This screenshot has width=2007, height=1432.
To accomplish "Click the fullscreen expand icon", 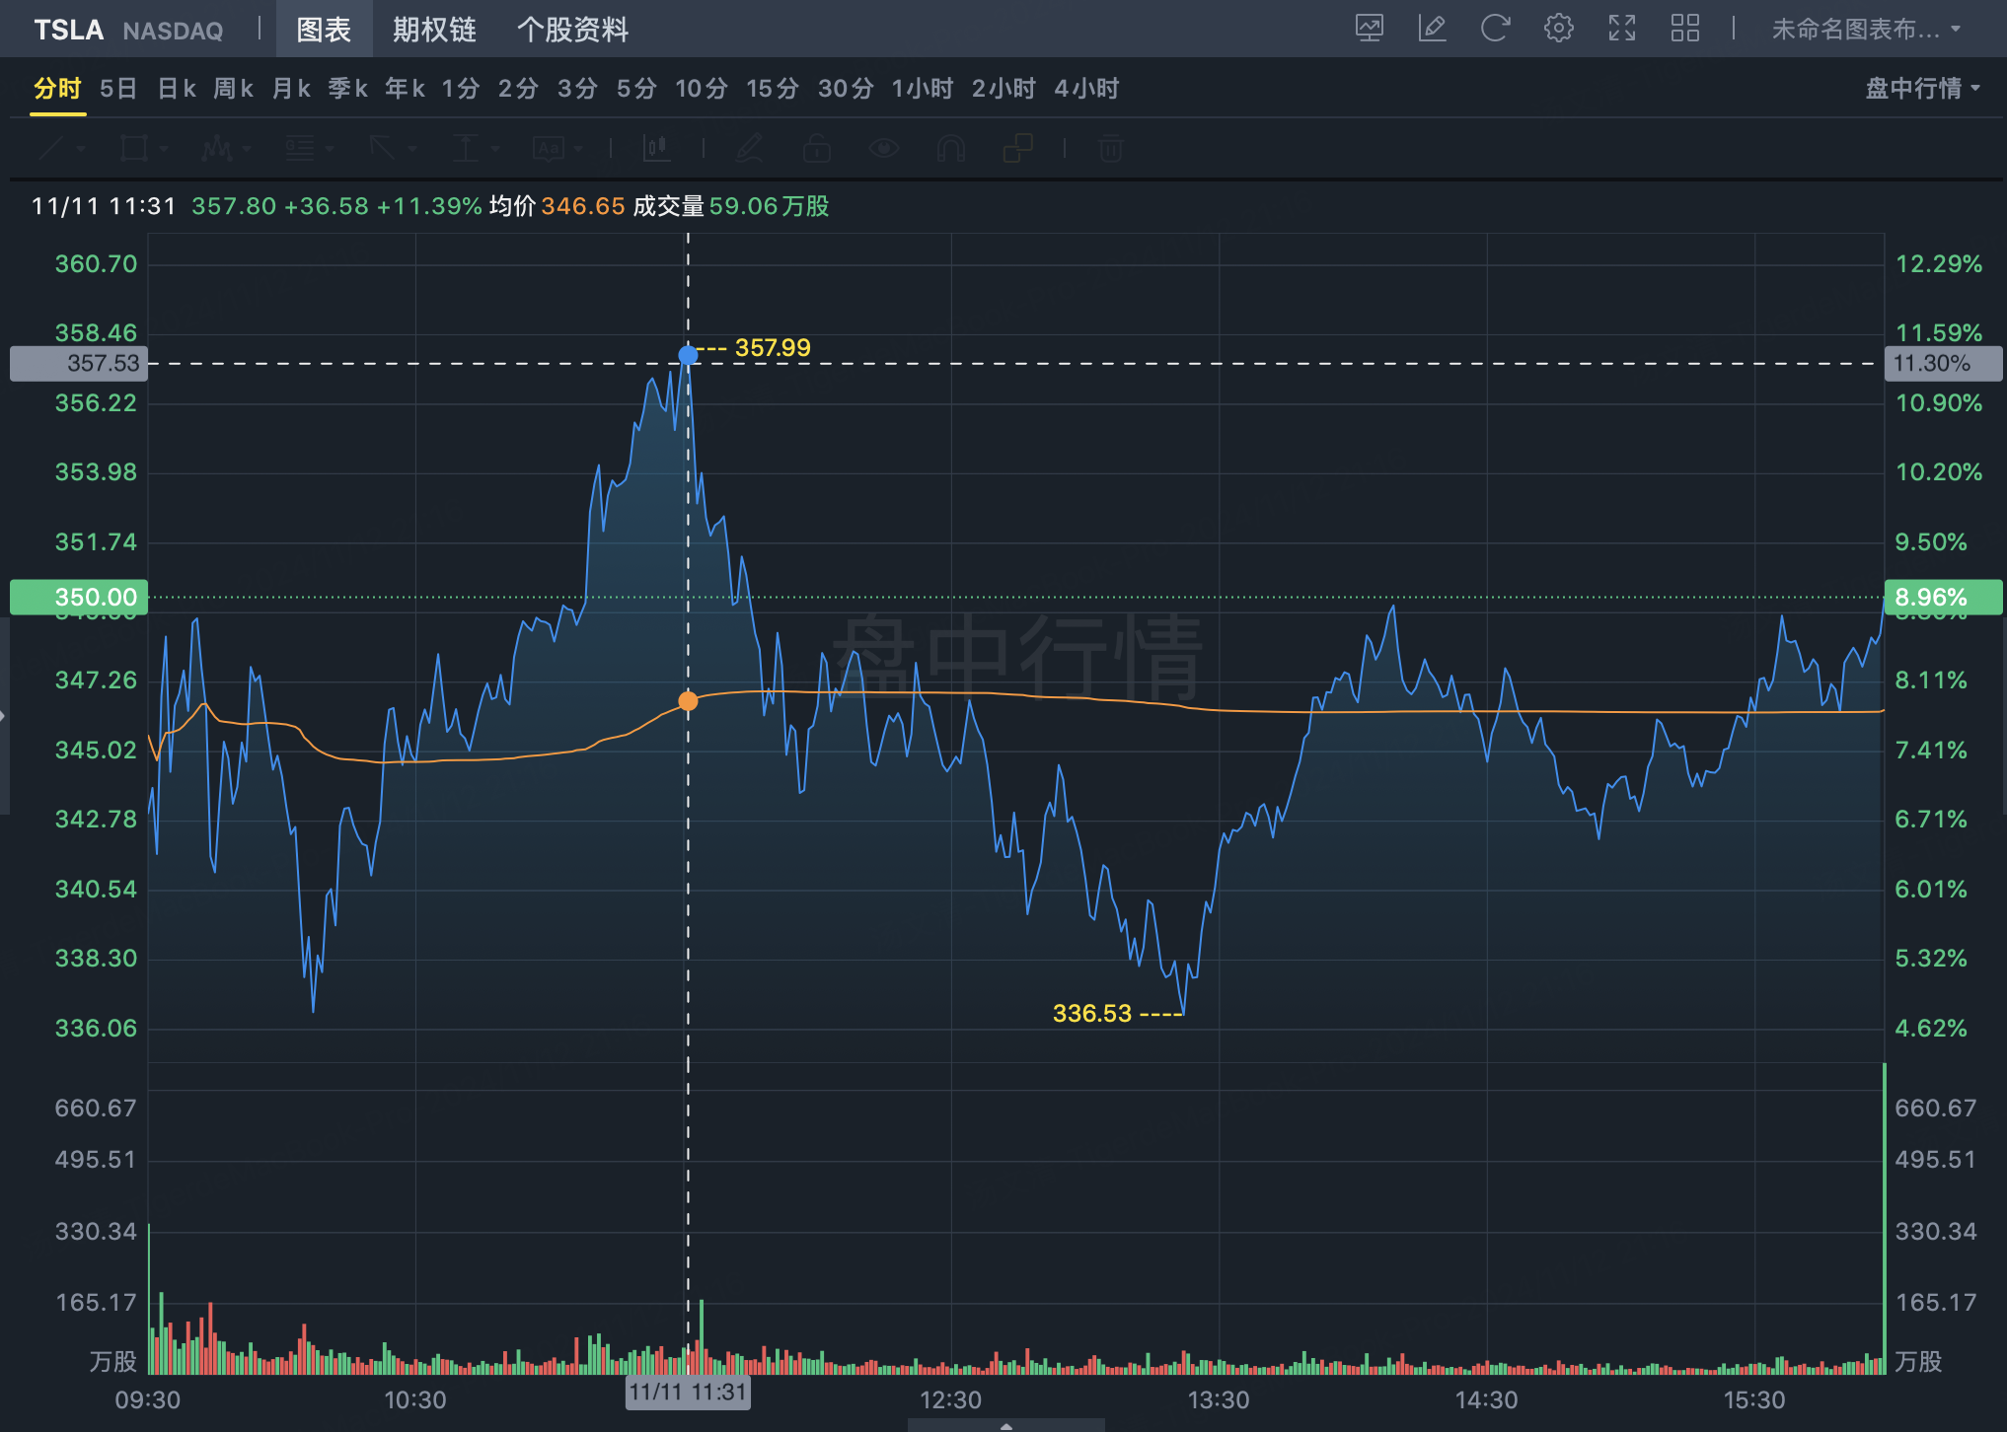I will (1621, 29).
